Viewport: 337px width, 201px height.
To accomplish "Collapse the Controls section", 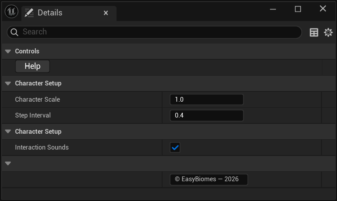I will click(8, 51).
